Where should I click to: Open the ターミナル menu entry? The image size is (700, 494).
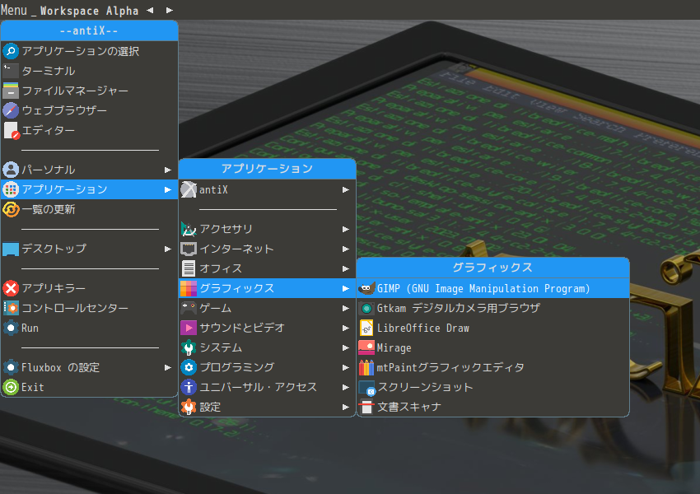click(x=89, y=71)
